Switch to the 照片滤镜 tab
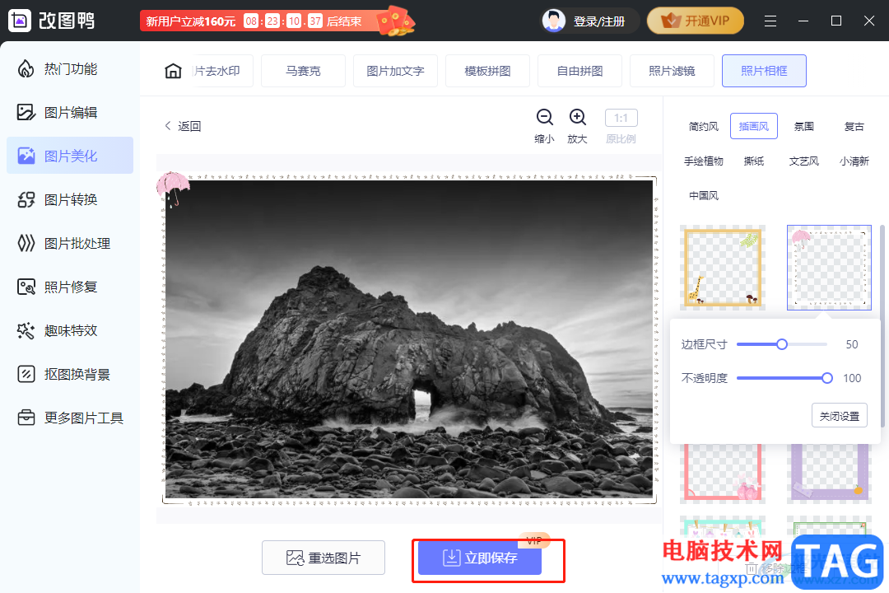The image size is (889, 593). [672, 71]
